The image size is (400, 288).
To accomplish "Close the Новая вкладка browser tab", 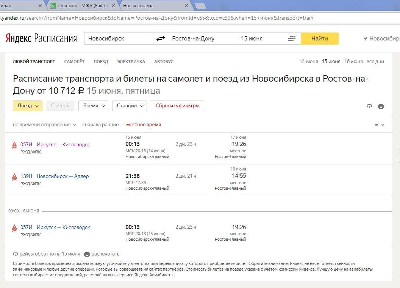I will click(x=186, y=6).
